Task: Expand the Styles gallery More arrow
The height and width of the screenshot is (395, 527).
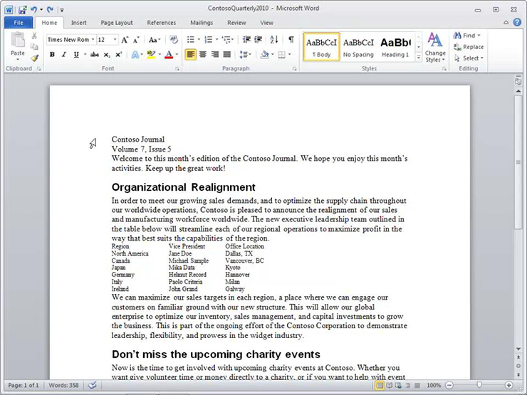Action: point(419,58)
